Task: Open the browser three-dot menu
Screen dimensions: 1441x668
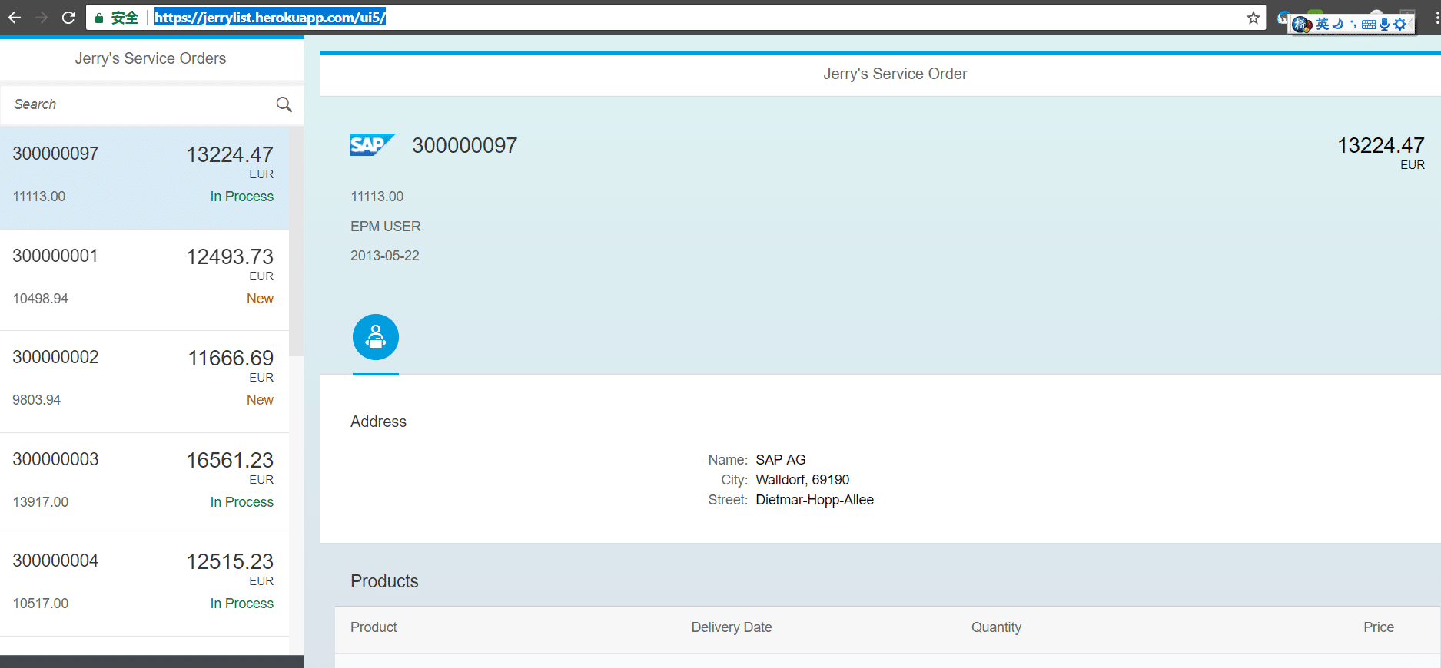Action: (1436, 18)
